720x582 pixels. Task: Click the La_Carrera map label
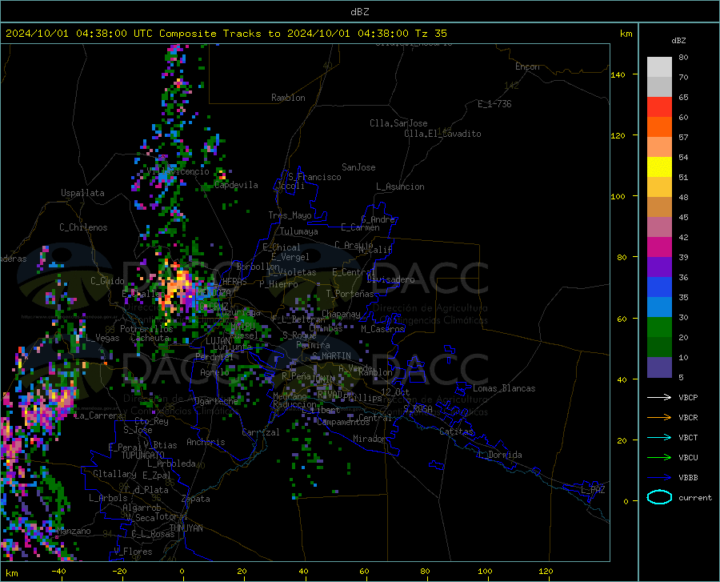[x=98, y=416]
